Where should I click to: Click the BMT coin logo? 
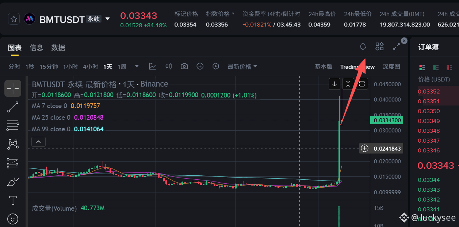[30, 19]
